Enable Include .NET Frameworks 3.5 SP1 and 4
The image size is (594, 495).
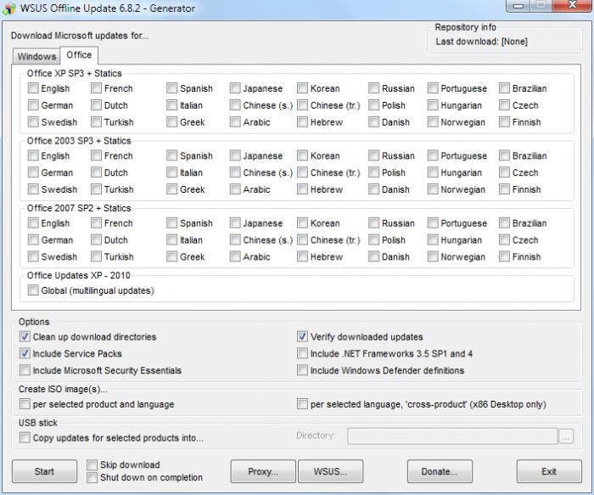(x=303, y=353)
